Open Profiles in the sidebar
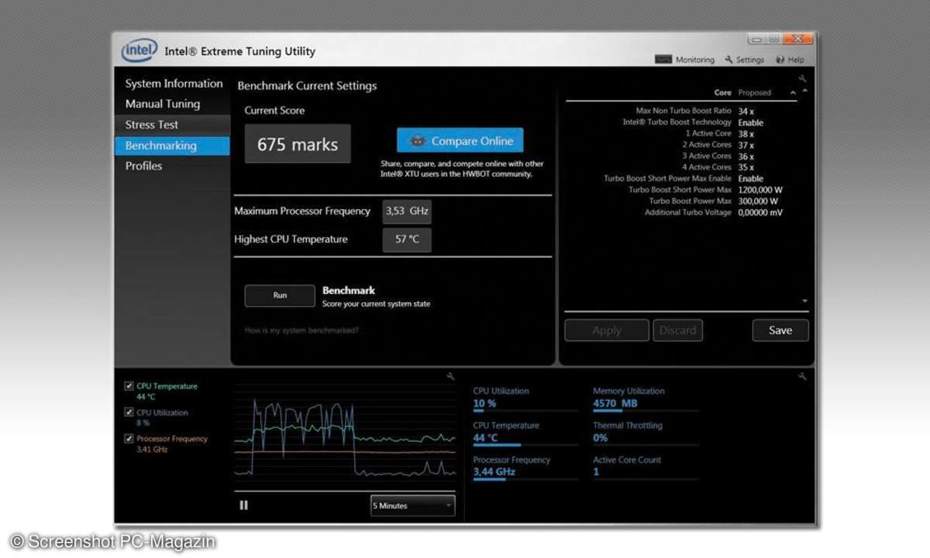The height and width of the screenshot is (558, 930). [x=172, y=166]
